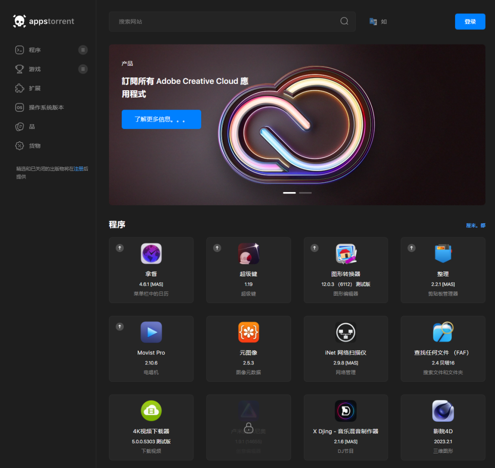Select 扩展 in the sidebar menu
495x468 pixels.
click(x=35, y=88)
